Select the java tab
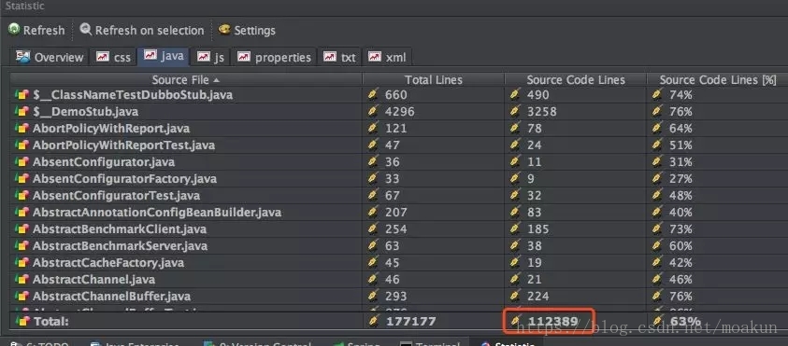 164,56
